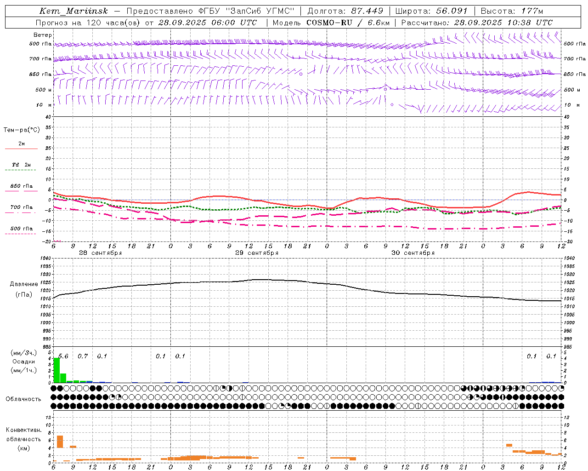Click the latitude value Широта: 56.091

coord(431,11)
